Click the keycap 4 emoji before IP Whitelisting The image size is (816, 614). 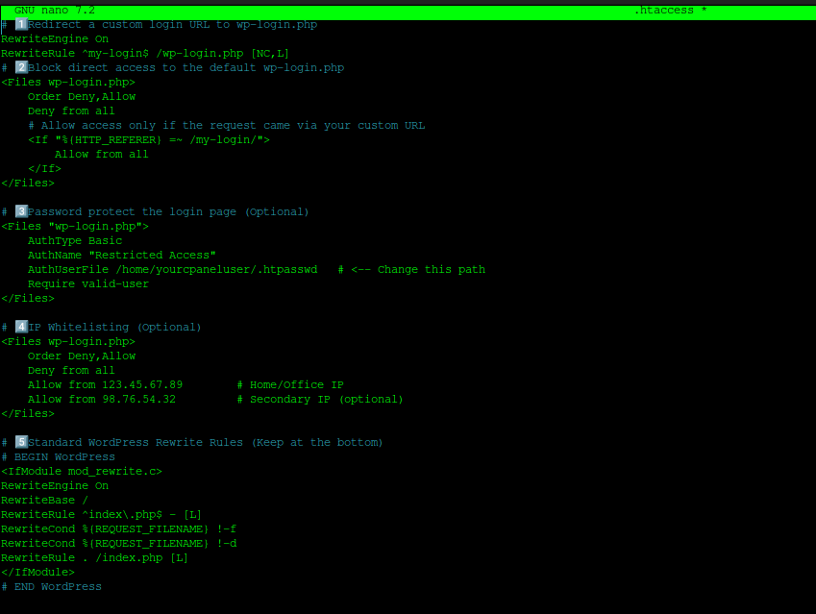point(21,327)
